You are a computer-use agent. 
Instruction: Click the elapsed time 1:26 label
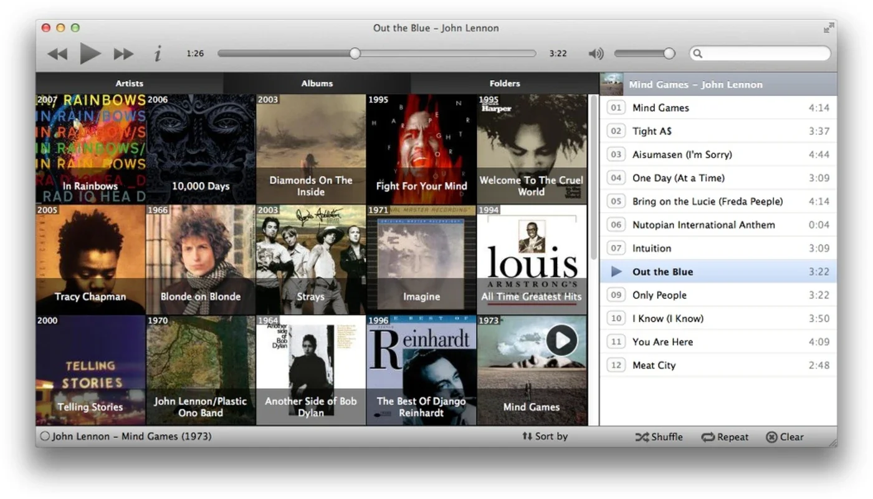tap(195, 54)
